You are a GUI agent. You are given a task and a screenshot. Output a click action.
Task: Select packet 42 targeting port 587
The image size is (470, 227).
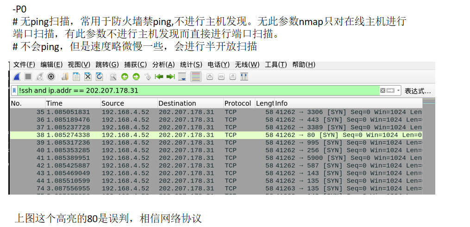216,165
